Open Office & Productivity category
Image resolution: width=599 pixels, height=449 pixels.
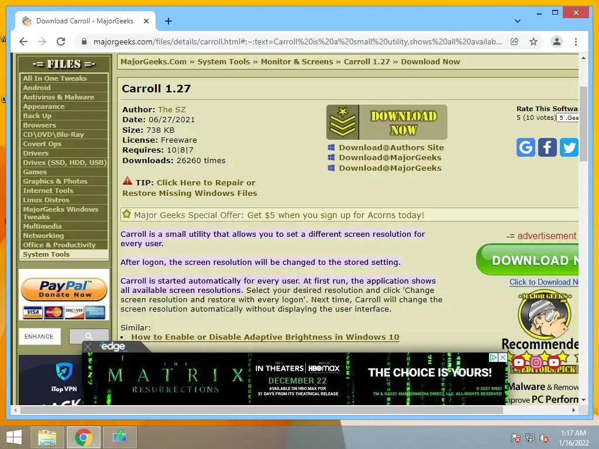click(64, 245)
